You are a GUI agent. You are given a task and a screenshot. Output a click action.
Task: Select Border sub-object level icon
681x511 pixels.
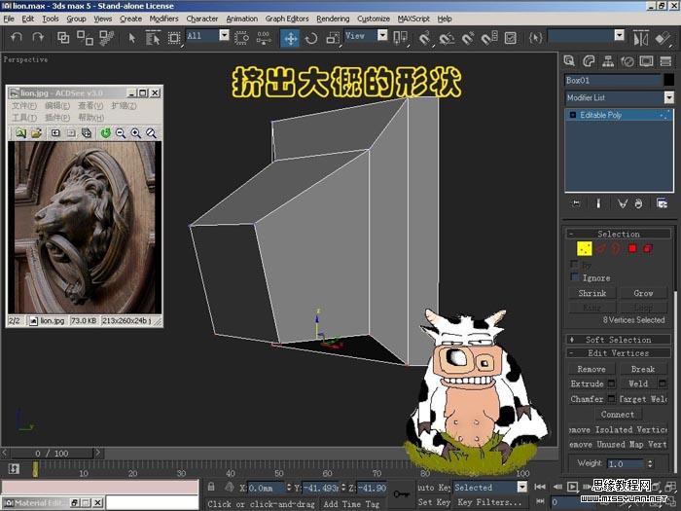(616, 248)
